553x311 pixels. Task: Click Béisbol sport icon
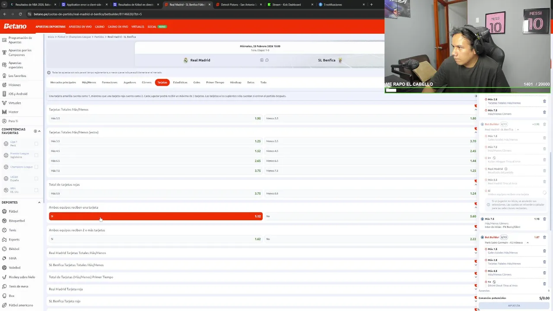(x=4, y=249)
